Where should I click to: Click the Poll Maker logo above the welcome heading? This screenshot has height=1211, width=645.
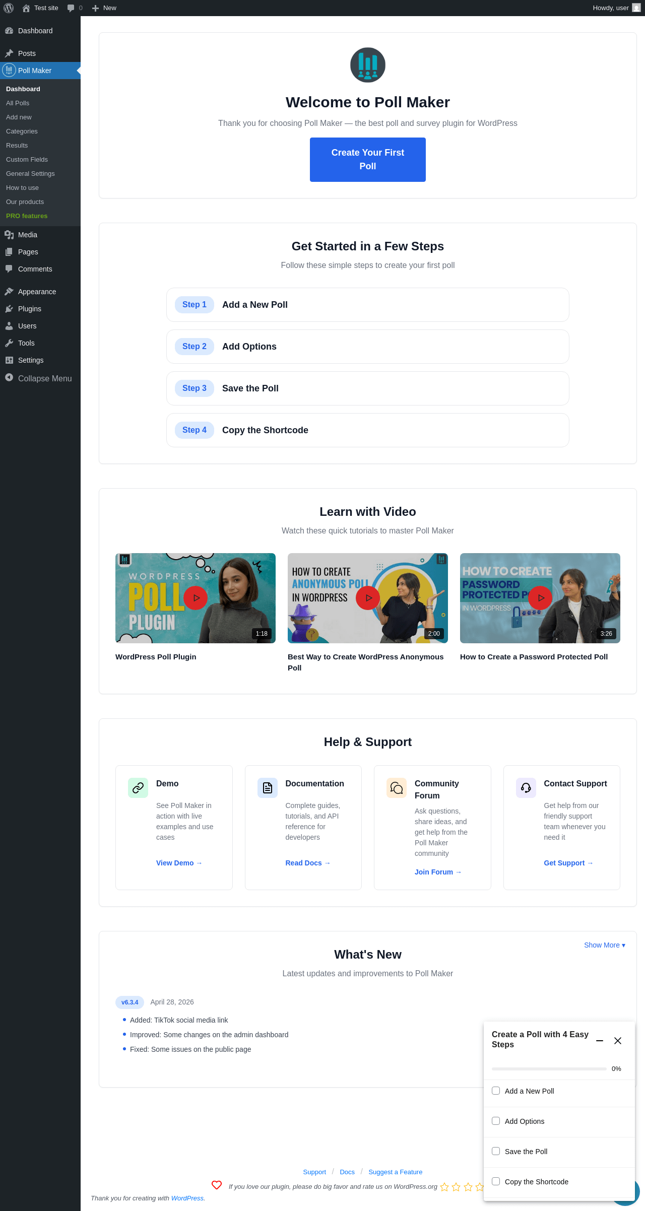click(368, 65)
